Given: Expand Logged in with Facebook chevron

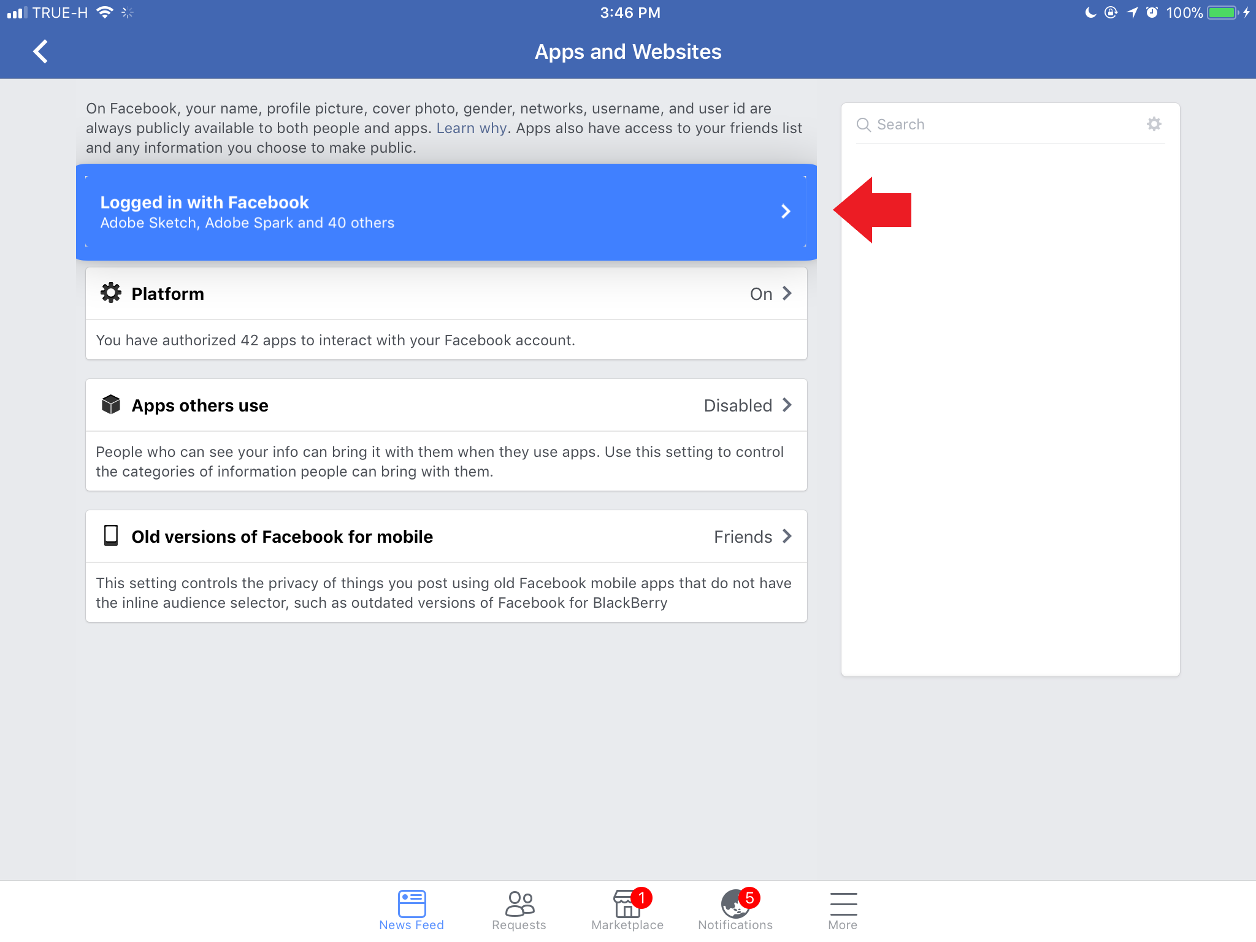Looking at the screenshot, I should coord(786,212).
